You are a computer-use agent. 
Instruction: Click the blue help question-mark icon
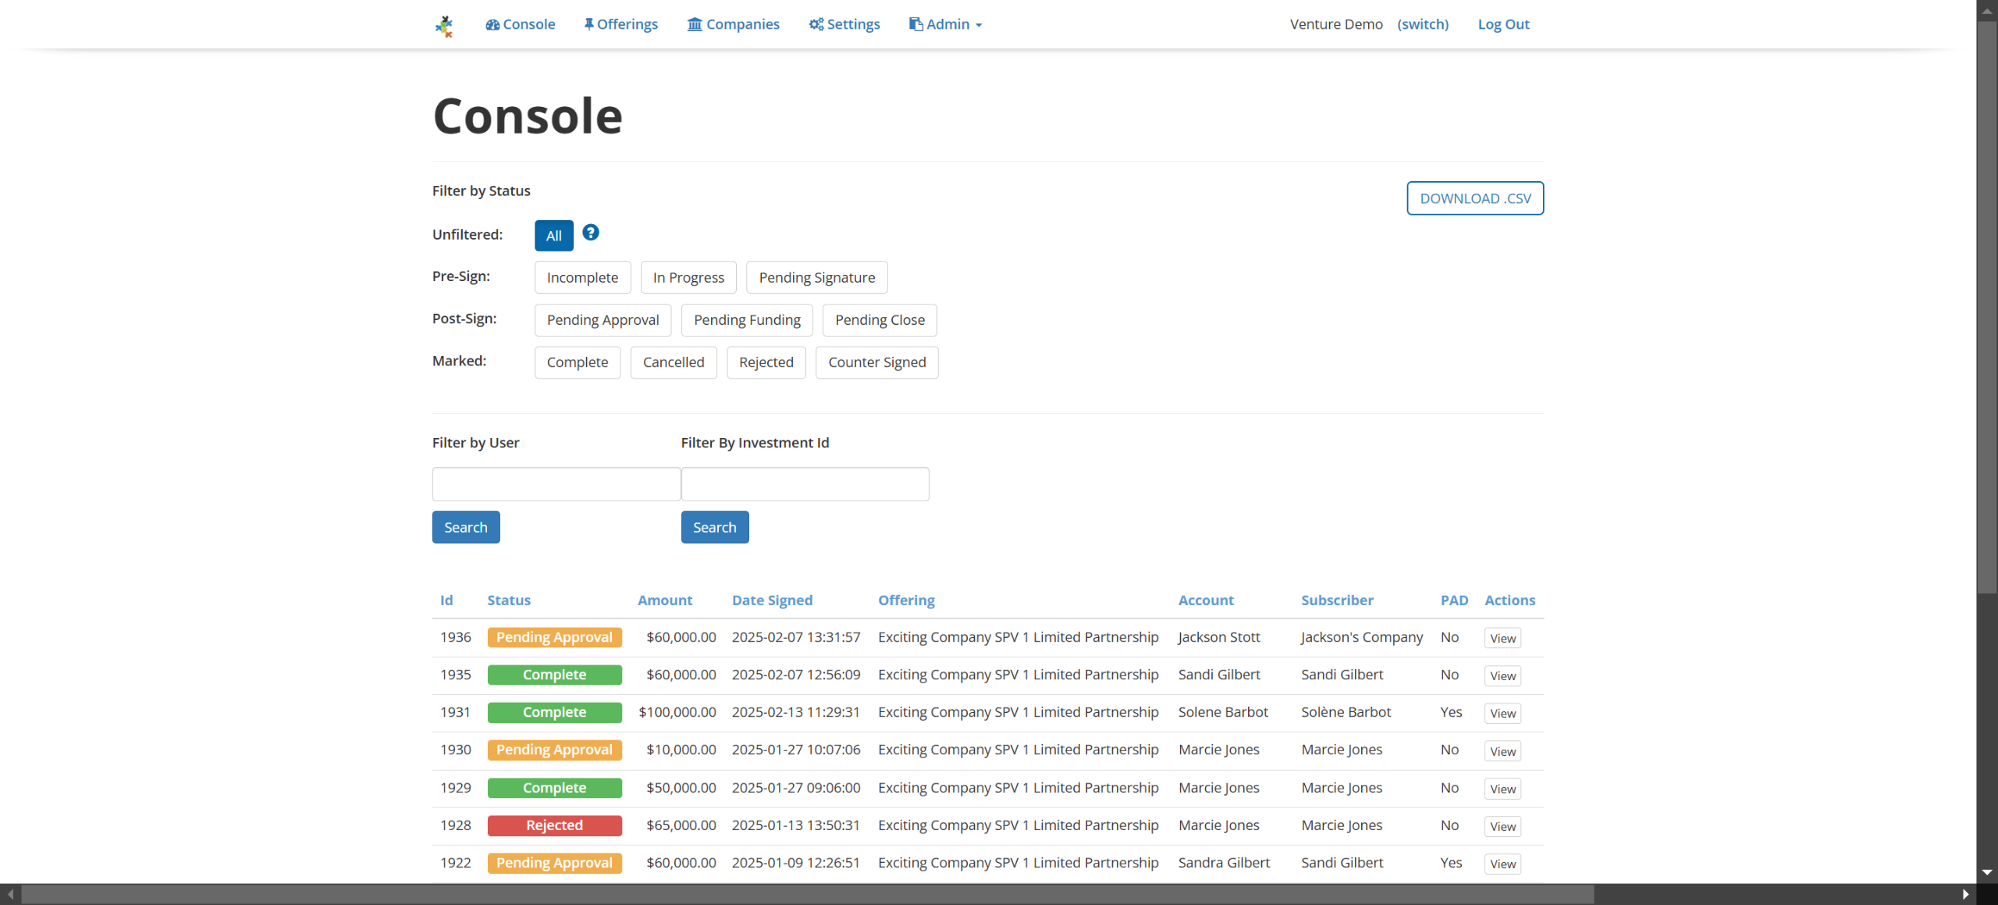click(x=591, y=233)
